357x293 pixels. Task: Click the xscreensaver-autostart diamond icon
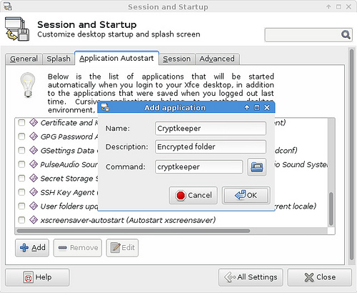[34, 219]
